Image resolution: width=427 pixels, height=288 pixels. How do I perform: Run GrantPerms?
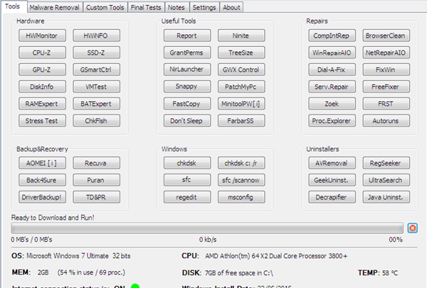[x=187, y=53]
